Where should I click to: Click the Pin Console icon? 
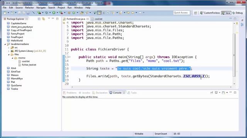tap(211, 93)
